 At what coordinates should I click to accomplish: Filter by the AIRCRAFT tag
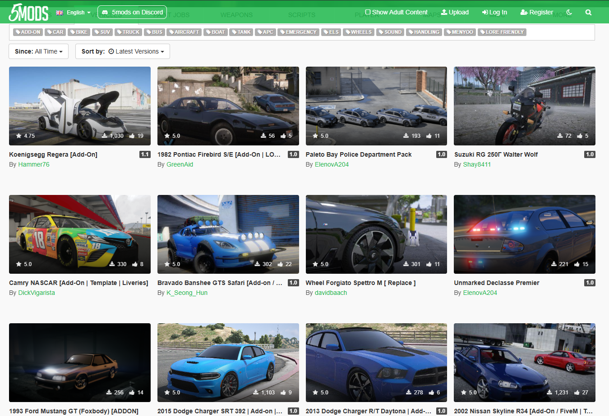(x=184, y=32)
